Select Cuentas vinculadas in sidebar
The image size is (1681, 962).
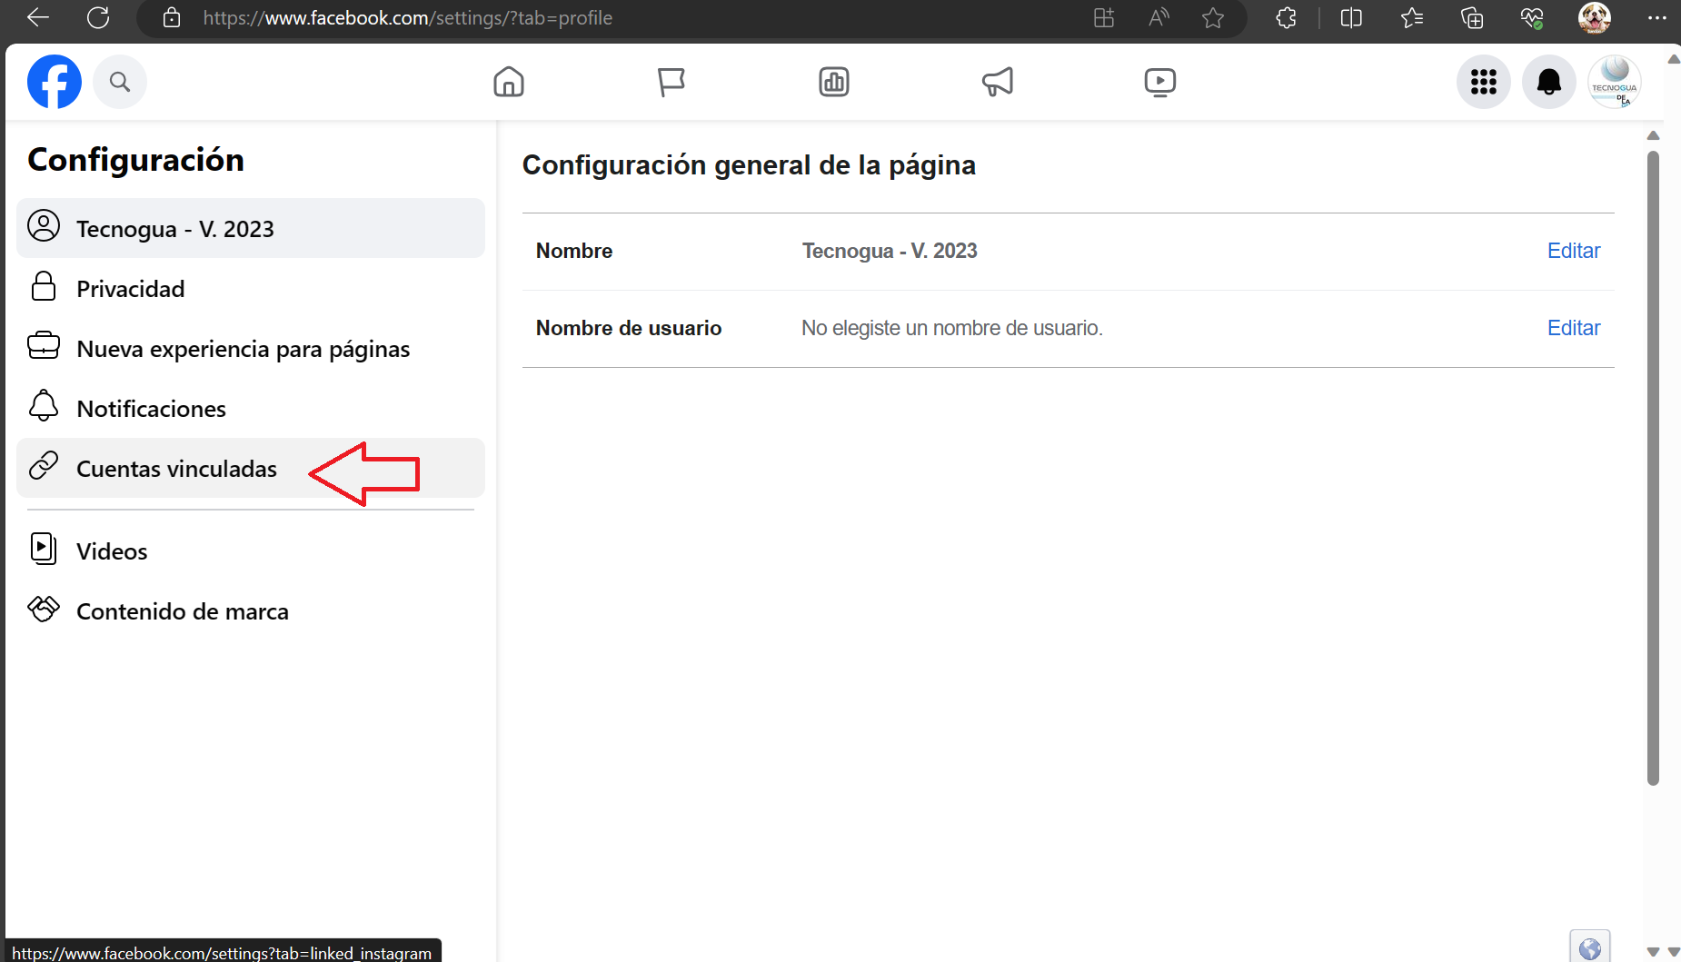pyautogui.click(x=176, y=469)
